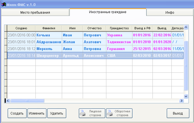The width and height of the screenshot is (194, 123).
Task: Click the Отчество column header
Action: pyautogui.click(x=95, y=28)
